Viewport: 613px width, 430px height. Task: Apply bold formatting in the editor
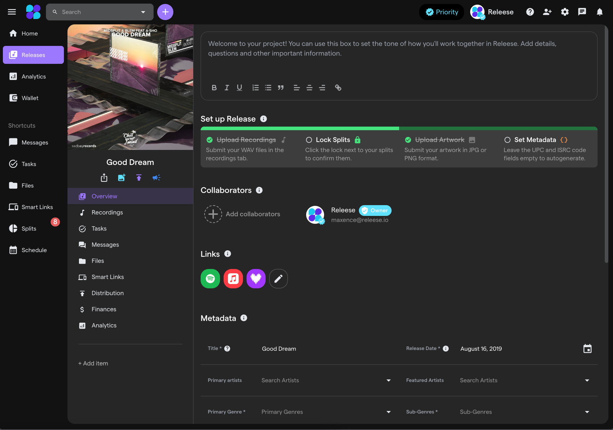tap(214, 88)
